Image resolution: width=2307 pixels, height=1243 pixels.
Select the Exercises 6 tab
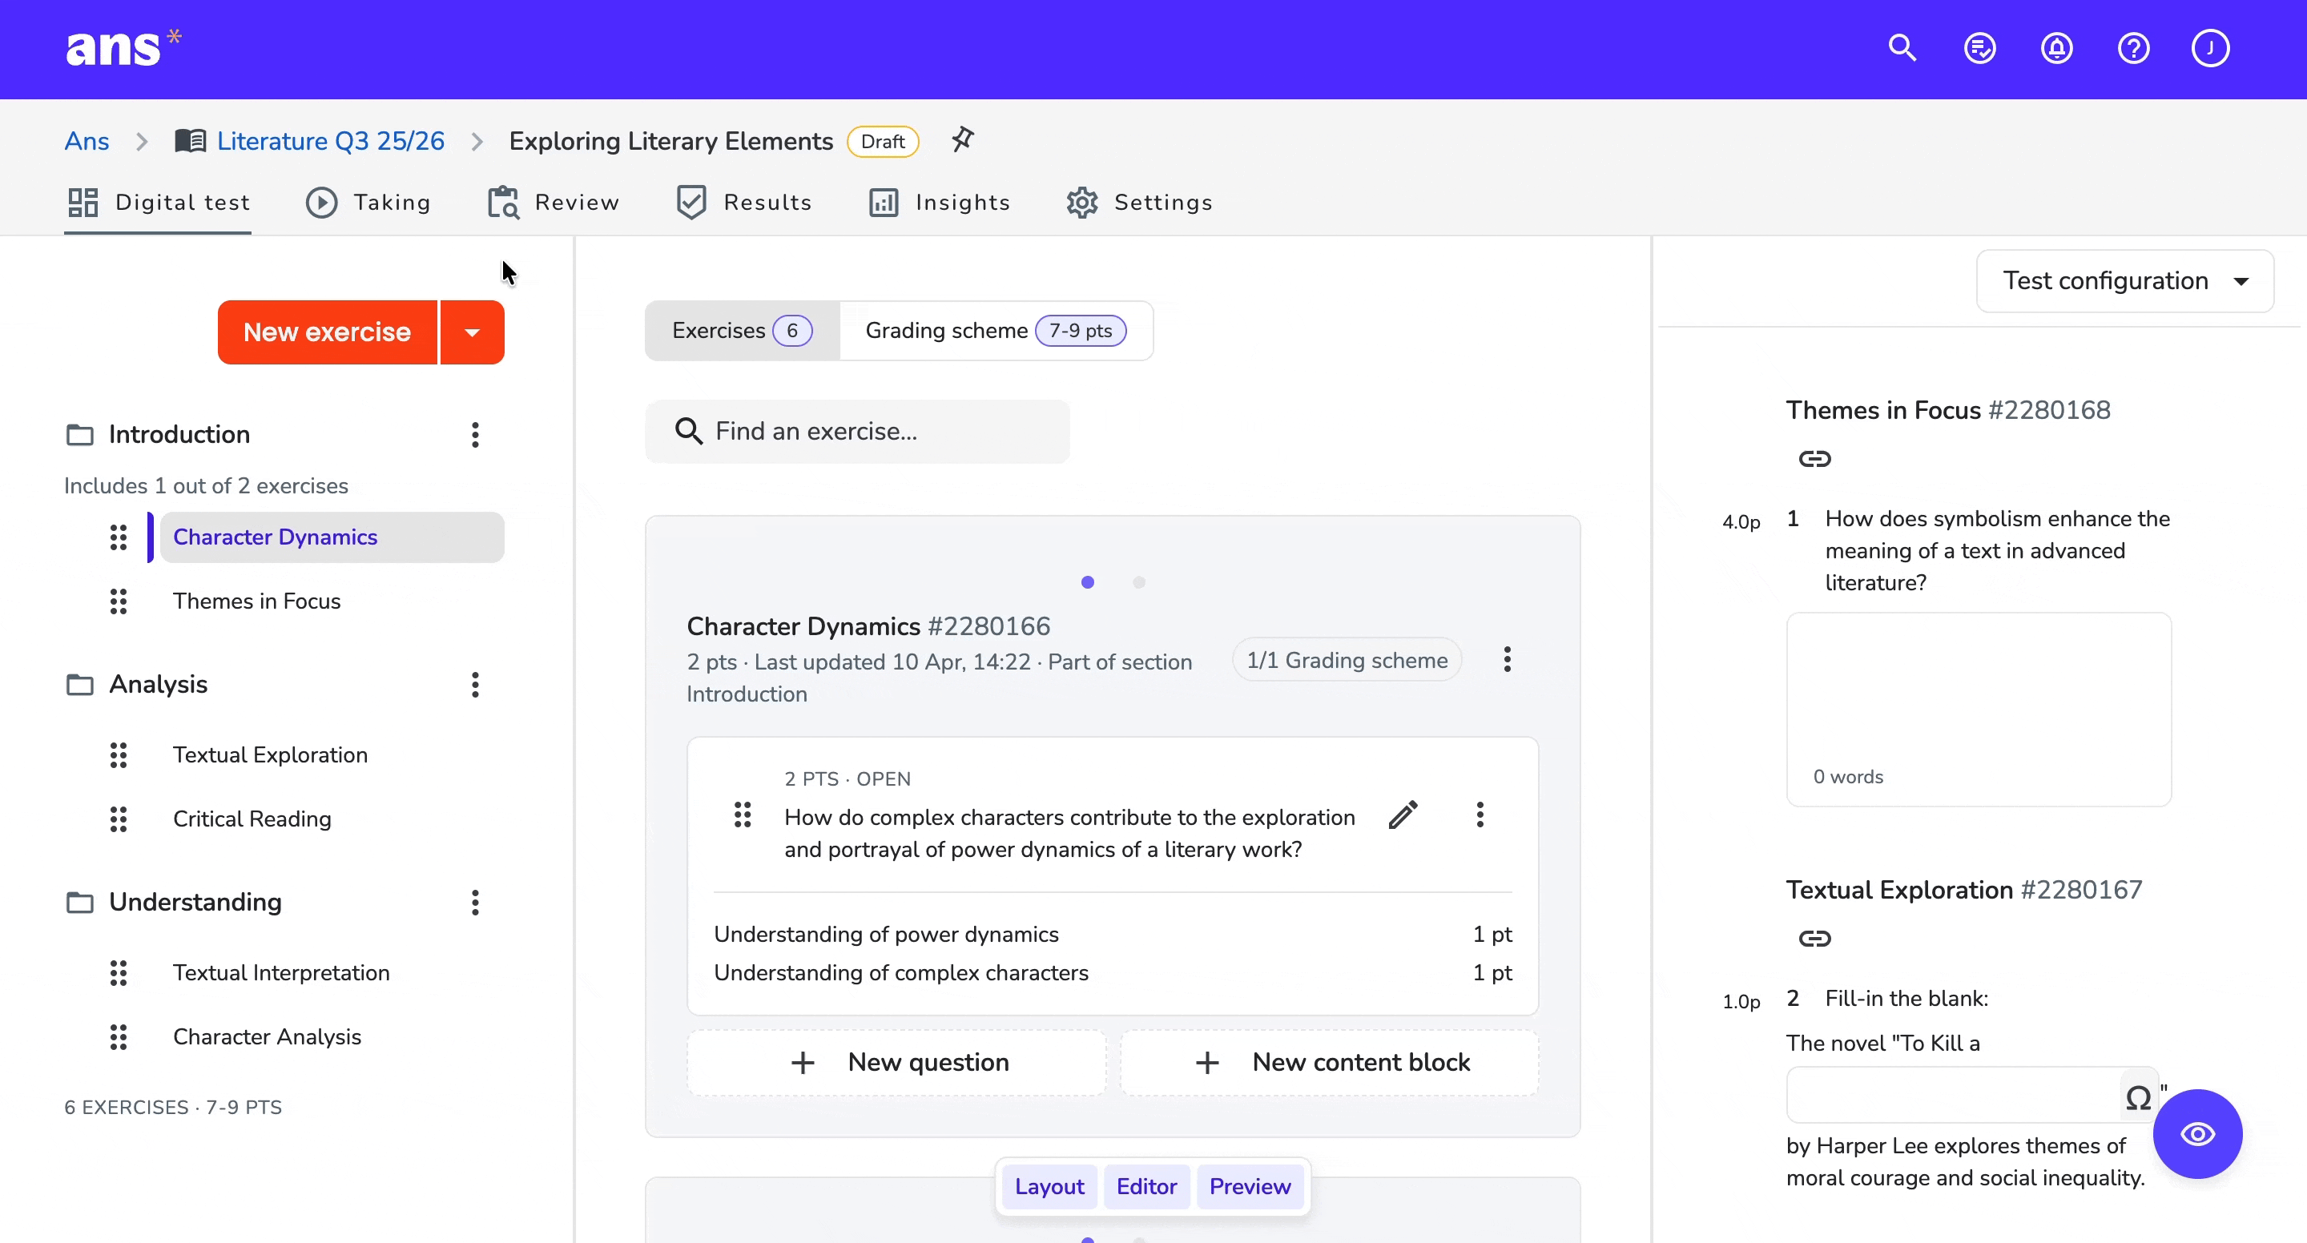[743, 331]
